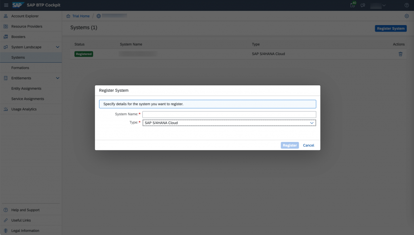Click the Help and Support icon
Screen dimensions: 414x235
[6, 210]
